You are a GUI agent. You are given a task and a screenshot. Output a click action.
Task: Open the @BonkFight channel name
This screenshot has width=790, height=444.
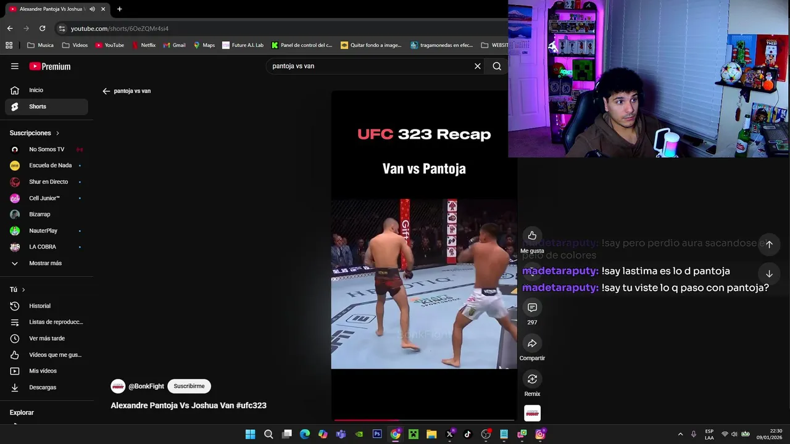(146, 386)
